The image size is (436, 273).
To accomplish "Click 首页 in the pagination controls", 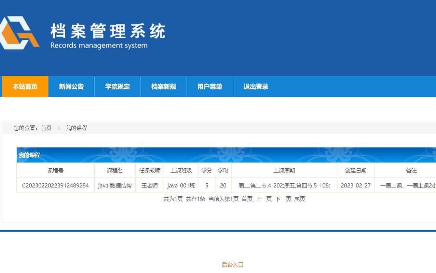I will pyautogui.click(x=247, y=199).
